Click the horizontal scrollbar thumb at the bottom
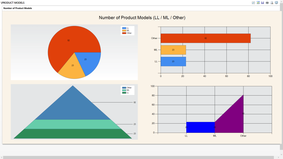Viewport: 283px width, 159px height. click(x=137, y=157)
